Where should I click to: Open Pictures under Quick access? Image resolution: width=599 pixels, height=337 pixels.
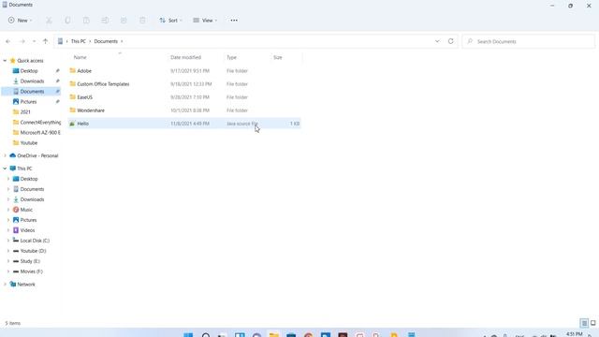point(28,102)
